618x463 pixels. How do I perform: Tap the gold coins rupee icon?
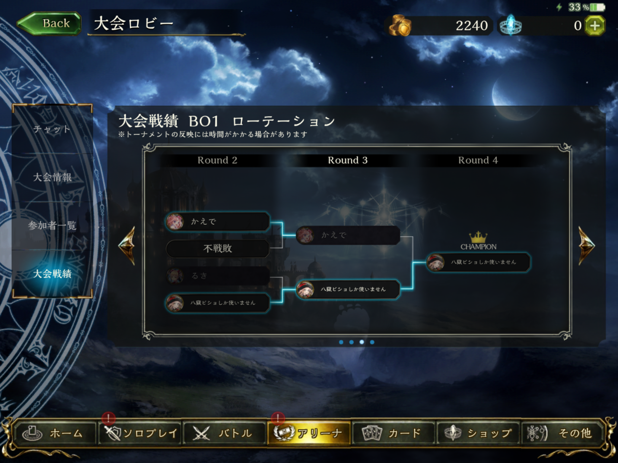(x=400, y=26)
